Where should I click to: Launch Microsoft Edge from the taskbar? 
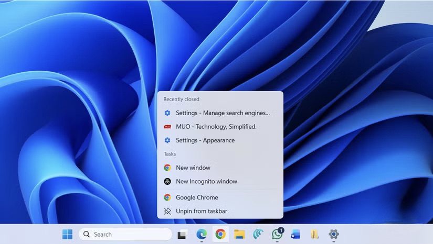[202, 235]
